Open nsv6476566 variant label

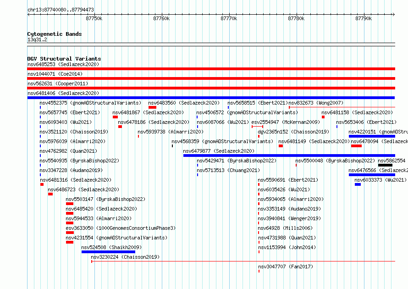coord(378,170)
